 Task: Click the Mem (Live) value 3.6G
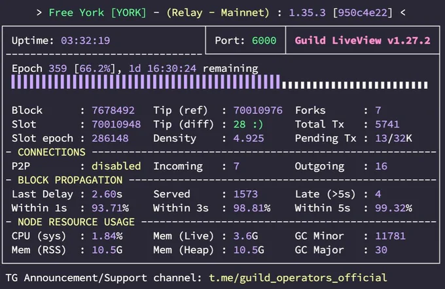coord(245,236)
